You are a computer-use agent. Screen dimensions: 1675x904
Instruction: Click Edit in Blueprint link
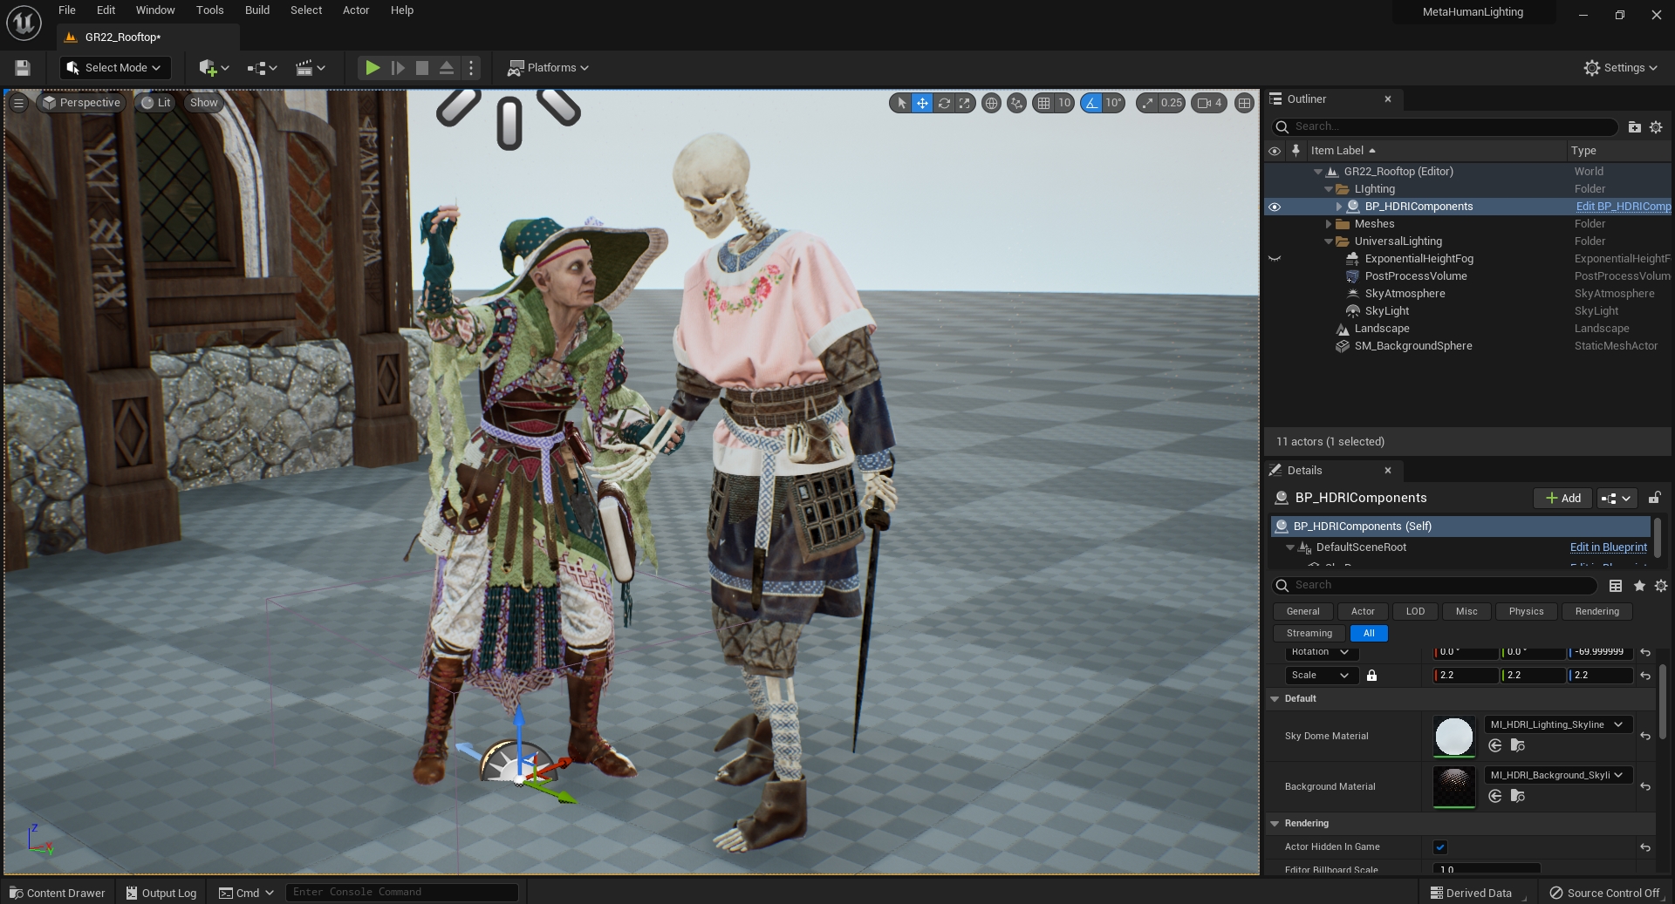(x=1608, y=547)
